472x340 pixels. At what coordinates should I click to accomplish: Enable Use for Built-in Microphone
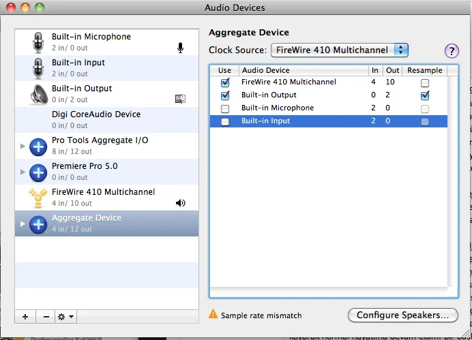tap(225, 108)
